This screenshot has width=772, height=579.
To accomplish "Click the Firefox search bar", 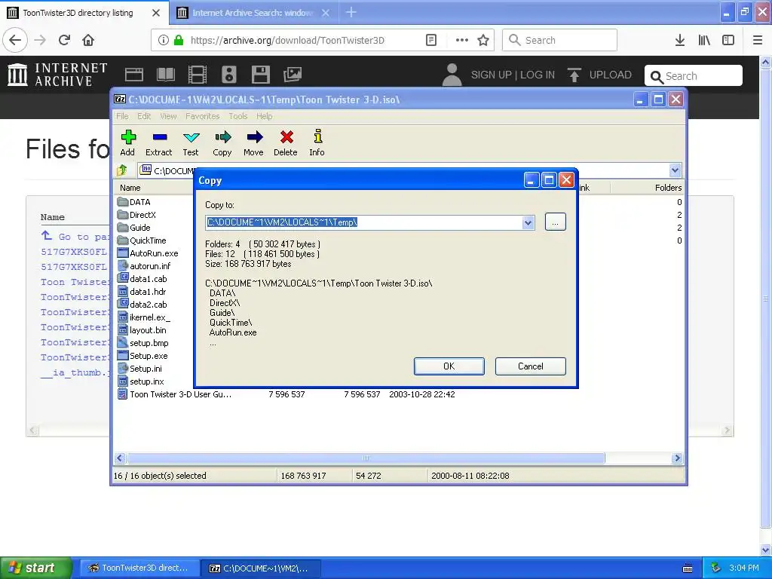I will [559, 40].
